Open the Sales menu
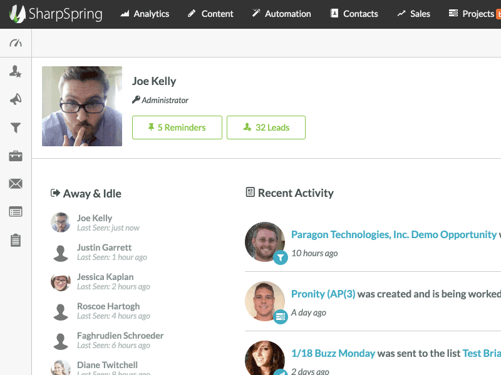 point(413,14)
